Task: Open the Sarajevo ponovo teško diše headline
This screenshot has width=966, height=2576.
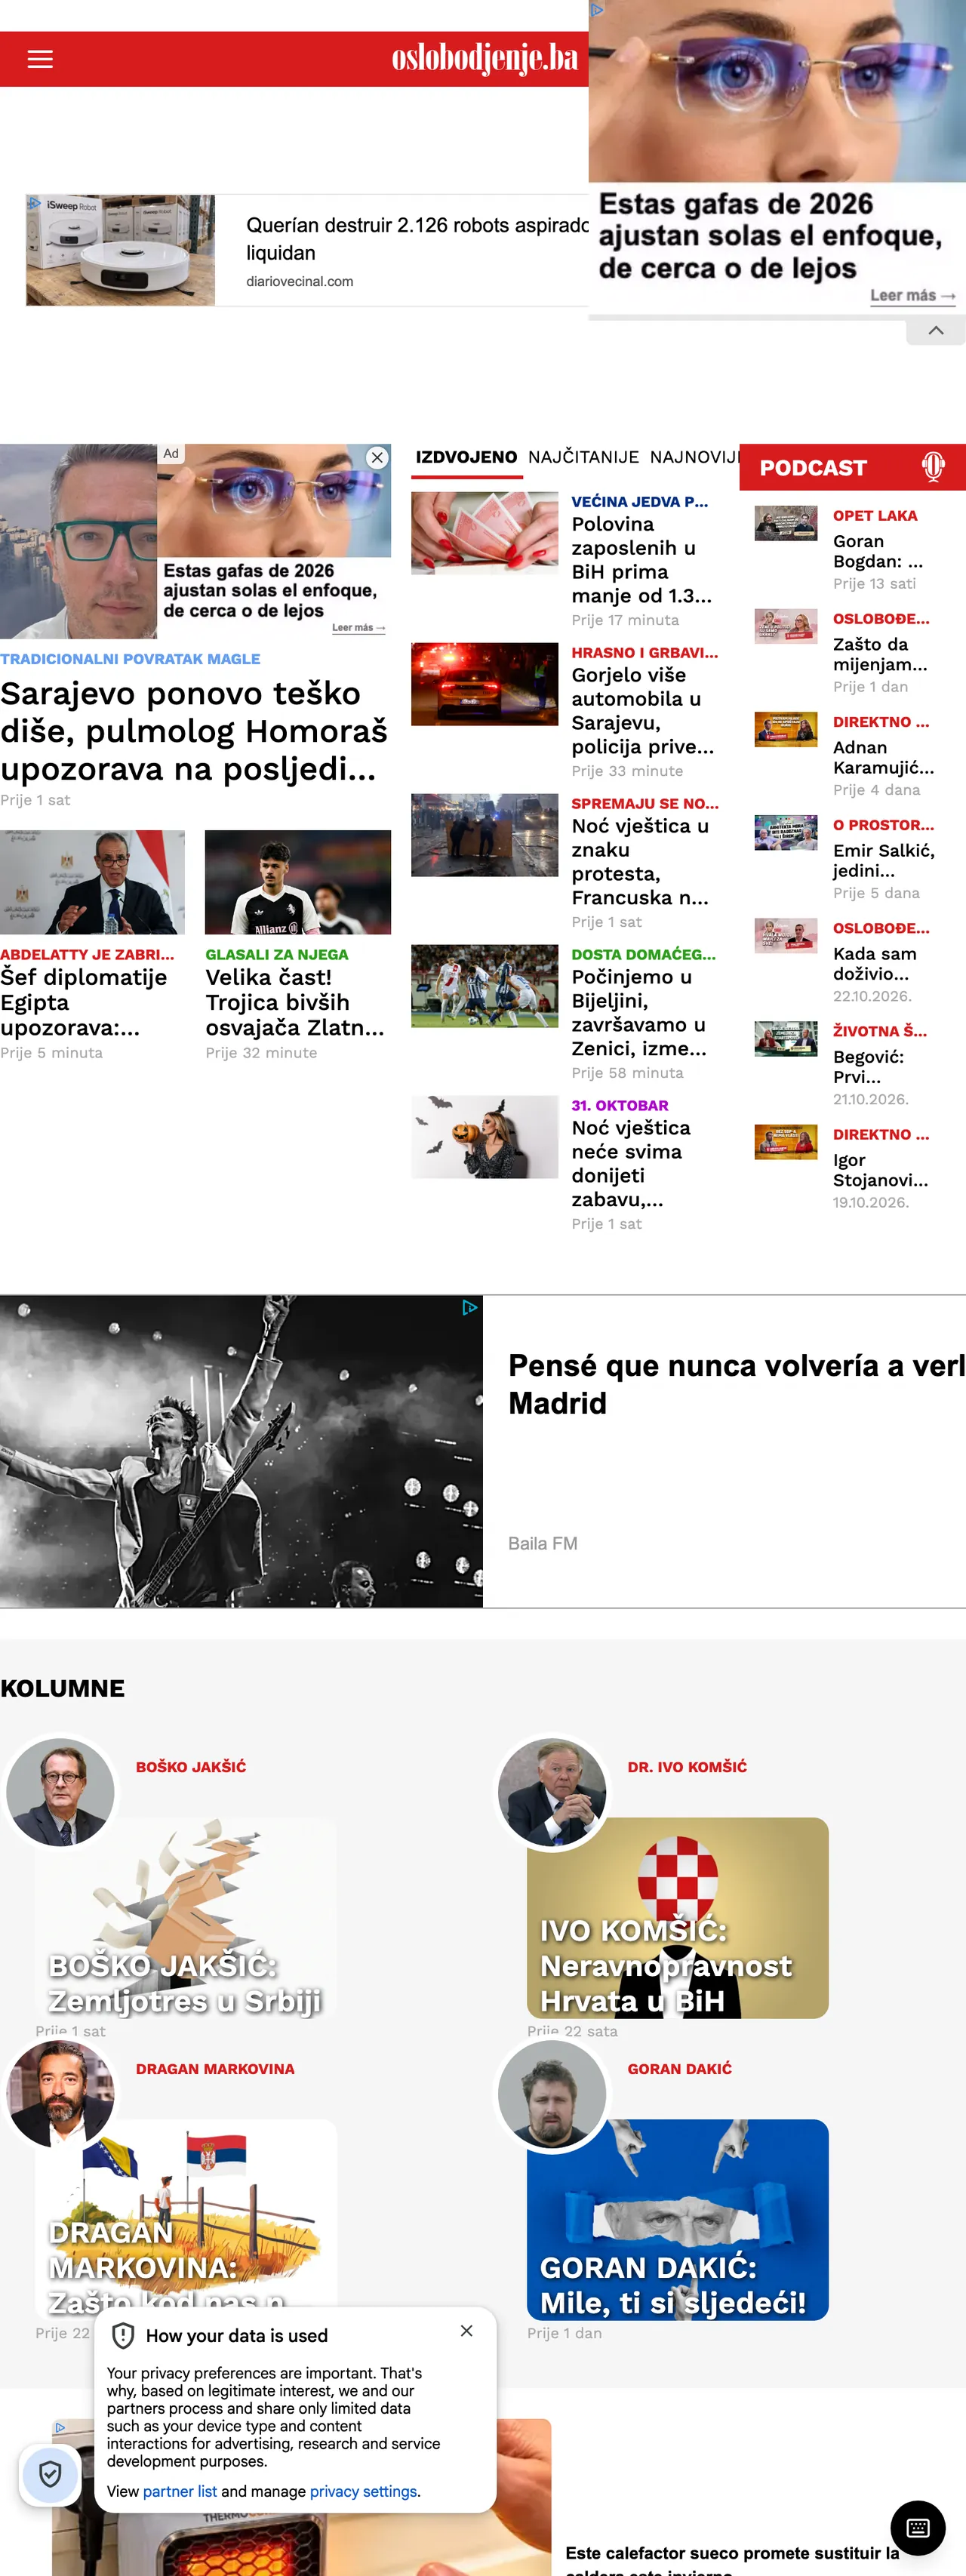Action: (x=194, y=731)
